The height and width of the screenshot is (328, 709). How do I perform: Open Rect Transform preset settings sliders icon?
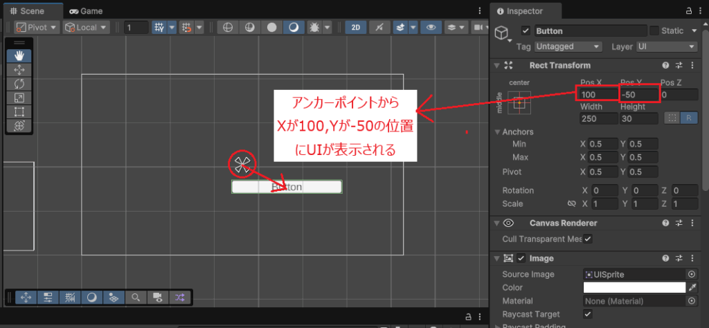click(679, 66)
